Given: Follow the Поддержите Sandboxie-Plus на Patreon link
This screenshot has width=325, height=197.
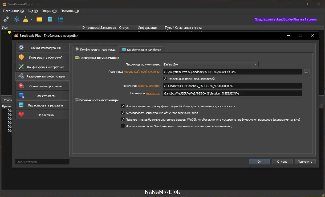Looking at the screenshot, I should coord(286,19).
